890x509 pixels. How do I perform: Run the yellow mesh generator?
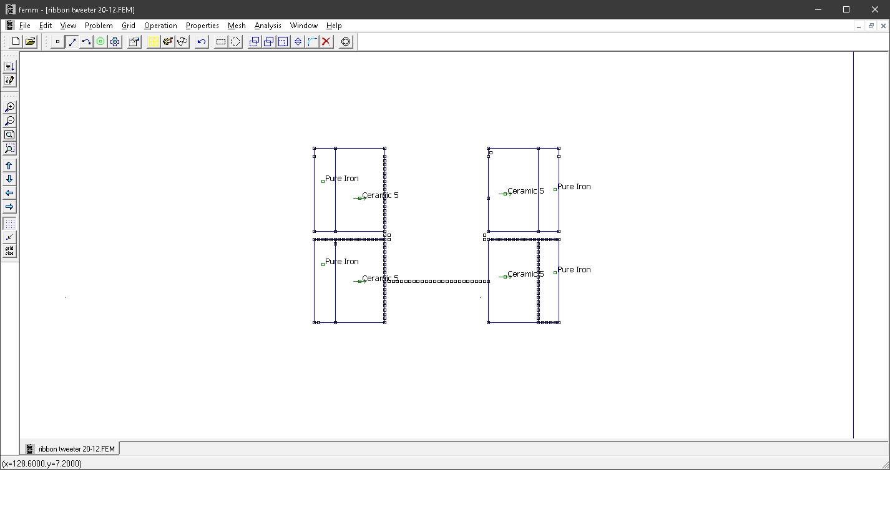[x=154, y=42]
